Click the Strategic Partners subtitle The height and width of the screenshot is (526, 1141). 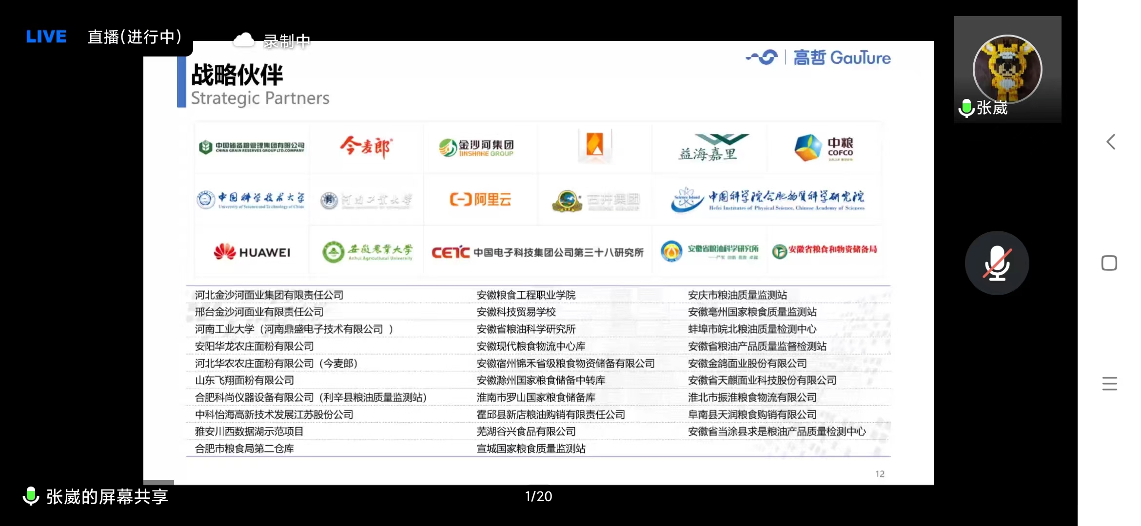[x=260, y=98]
